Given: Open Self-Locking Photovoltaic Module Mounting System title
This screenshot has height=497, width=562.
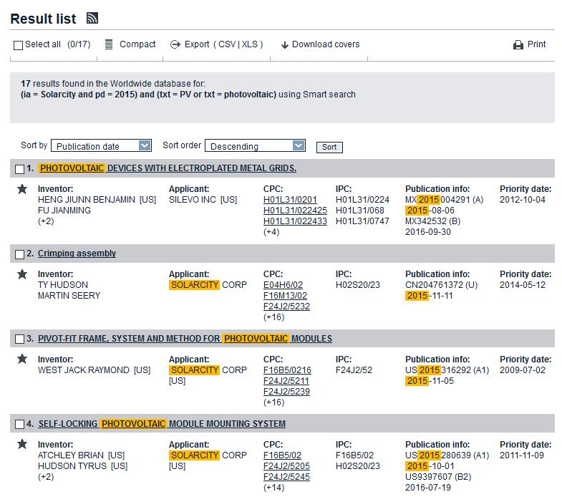Looking at the screenshot, I should (x=162, y=424).
